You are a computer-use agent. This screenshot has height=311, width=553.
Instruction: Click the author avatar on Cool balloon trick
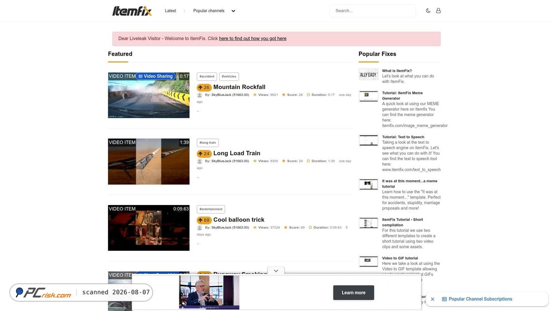200,228
